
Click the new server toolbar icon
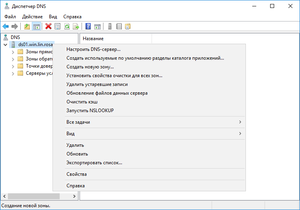click(109, 27)
